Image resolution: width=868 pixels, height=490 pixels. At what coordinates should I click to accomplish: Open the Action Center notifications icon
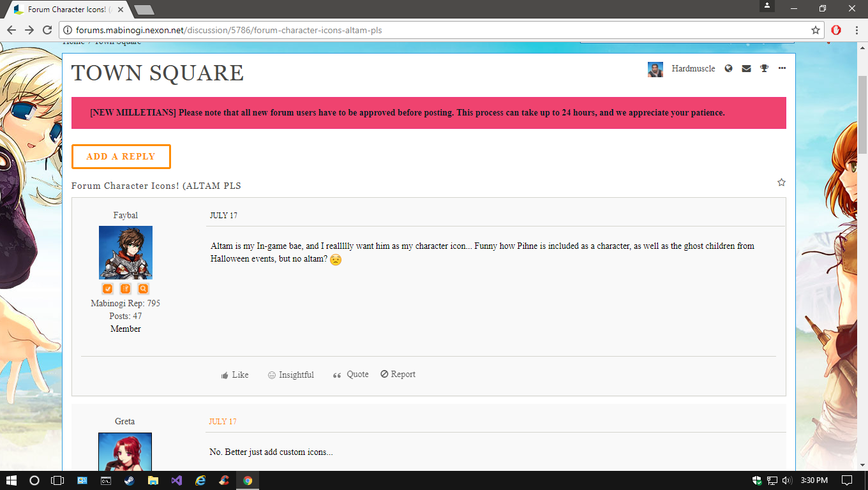[847, 480]
